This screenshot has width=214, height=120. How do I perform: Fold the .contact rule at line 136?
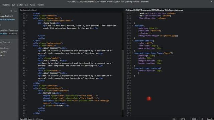(132, 26)
